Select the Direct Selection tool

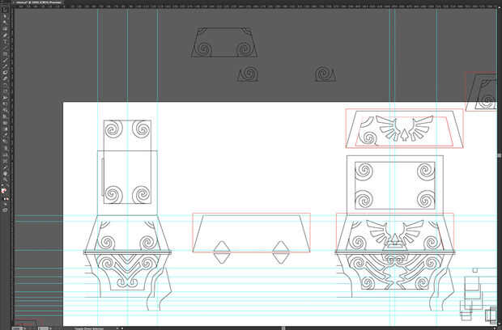coord(5,16)
